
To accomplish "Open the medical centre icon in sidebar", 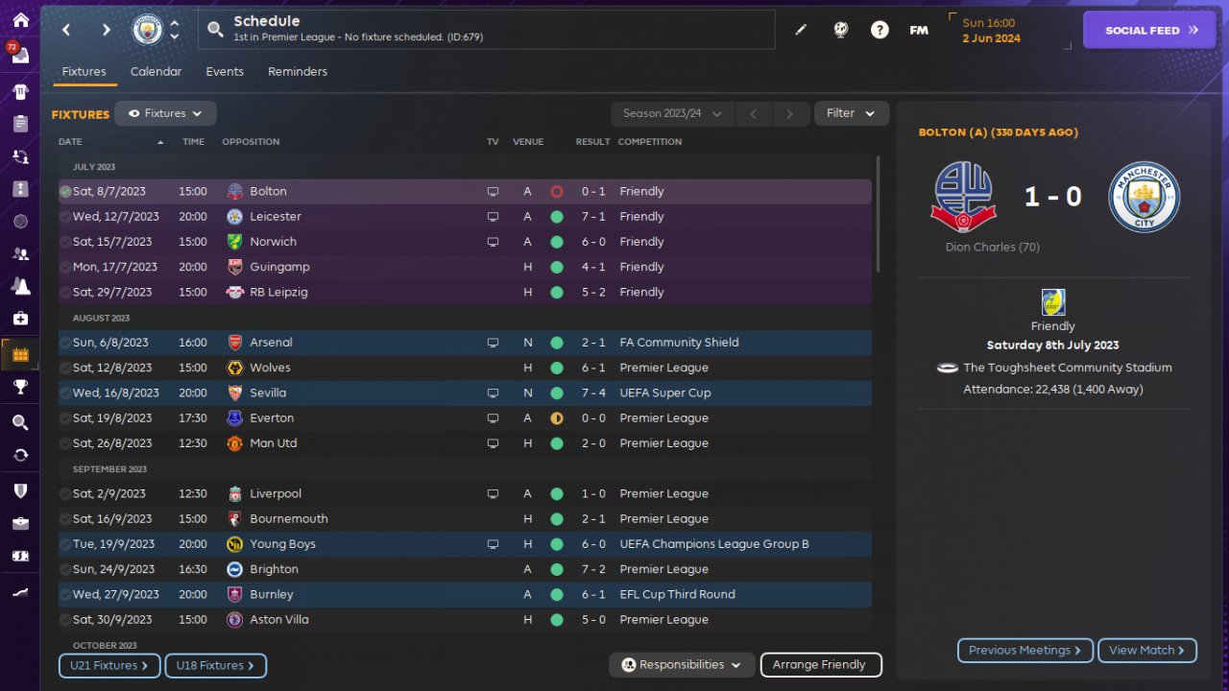I will [x=20, y=318].
